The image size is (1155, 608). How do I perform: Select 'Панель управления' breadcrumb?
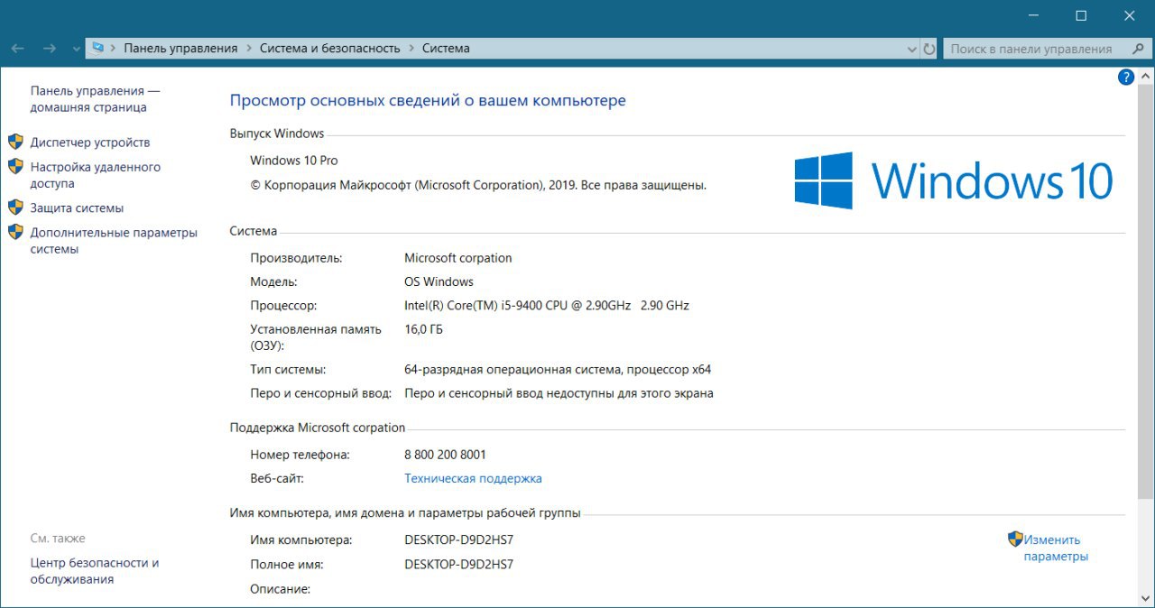click(x=180, y=49)
